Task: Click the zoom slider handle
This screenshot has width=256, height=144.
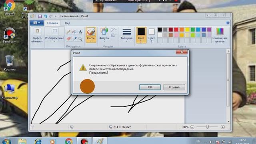Action: click(207, 127)
